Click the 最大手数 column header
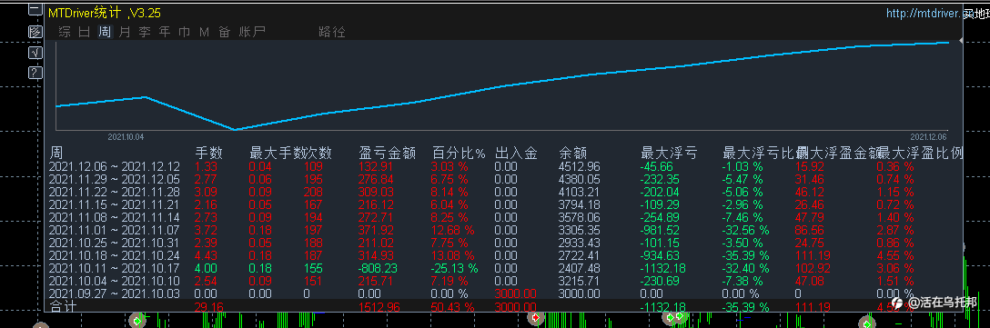 pyautogui.click(x=278, y=153)
